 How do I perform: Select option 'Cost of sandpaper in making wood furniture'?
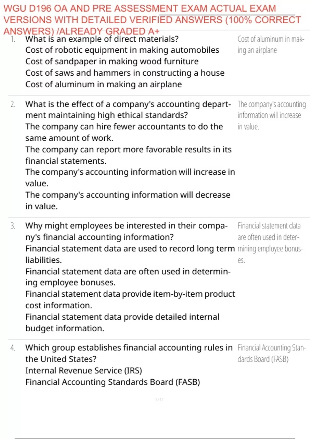112,61
